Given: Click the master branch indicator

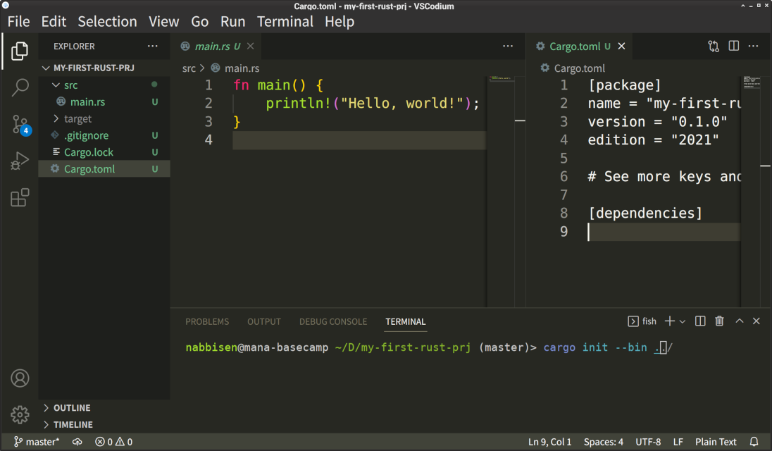Looking at the screenshot, I should [37, 442].
